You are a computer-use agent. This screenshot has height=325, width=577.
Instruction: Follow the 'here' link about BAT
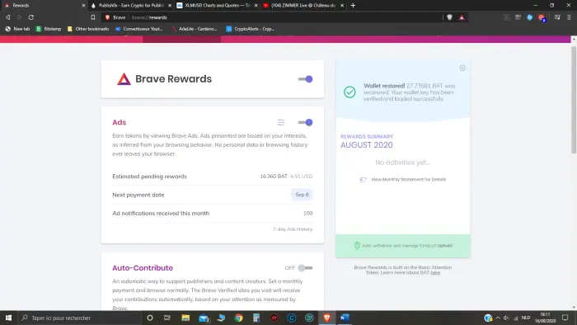(x=435, y=273)
